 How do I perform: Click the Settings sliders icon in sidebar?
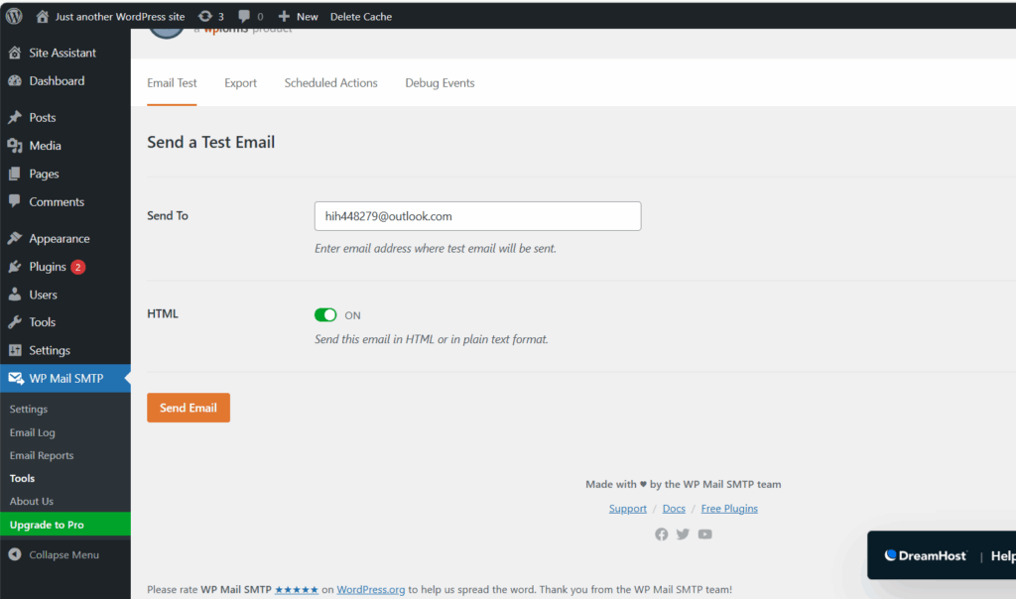pos(15,350)
